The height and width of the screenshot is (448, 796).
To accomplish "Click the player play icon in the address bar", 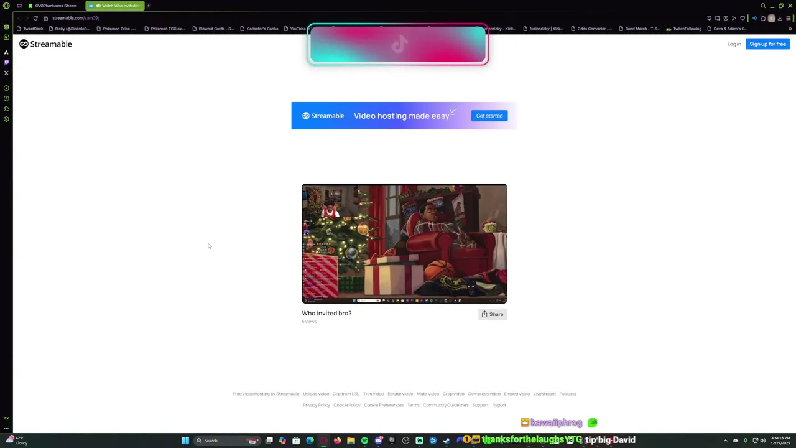I will tap(734, 18).
